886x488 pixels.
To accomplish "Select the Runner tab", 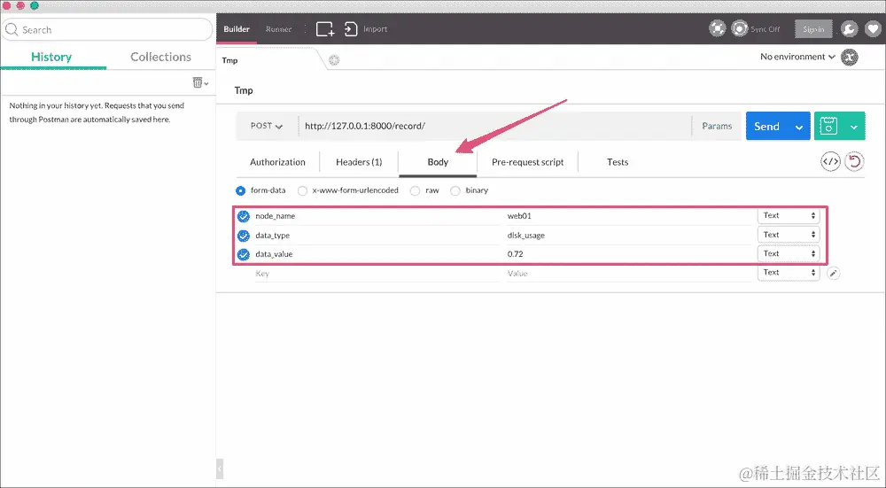I will tap(278, 29).
